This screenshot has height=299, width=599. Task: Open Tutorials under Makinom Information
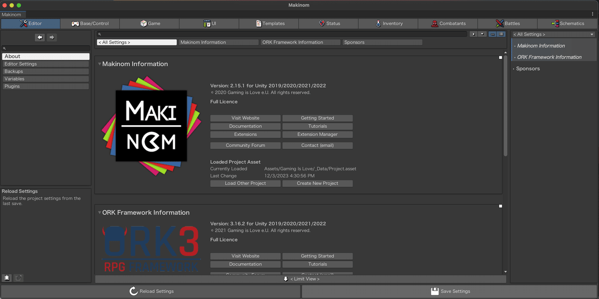pos(317,126)
